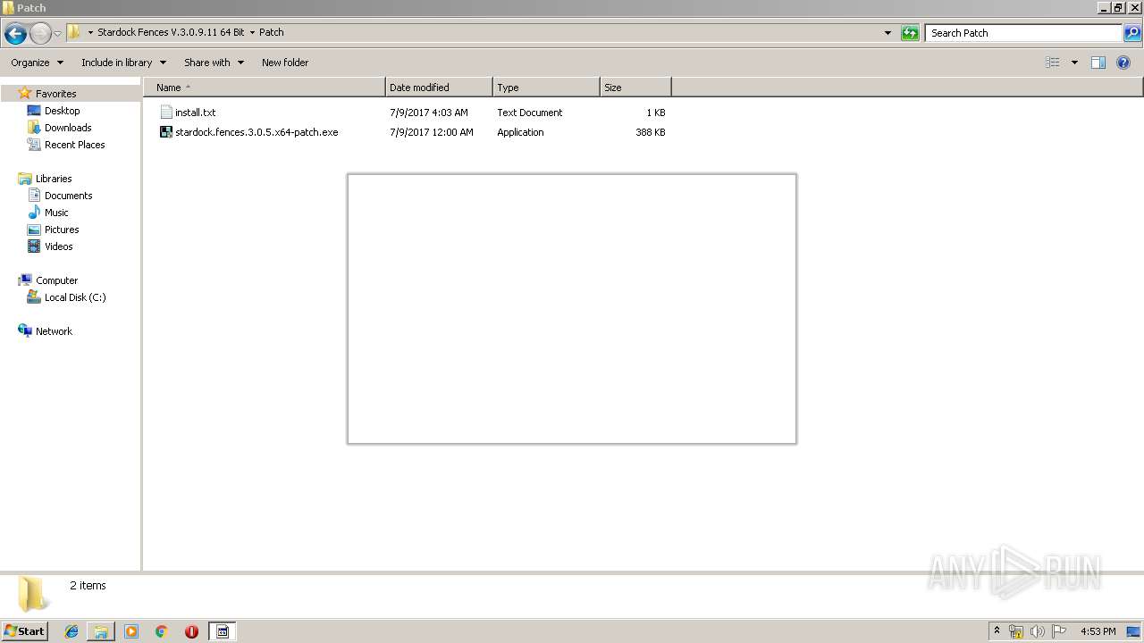Open the Documents library
1144x643 pixels.
tap(68, 196)
